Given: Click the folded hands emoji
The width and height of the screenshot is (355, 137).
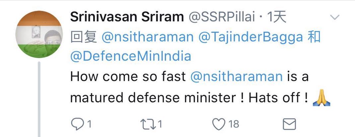Looking at the screenshot, I should [x=322, y=98].
